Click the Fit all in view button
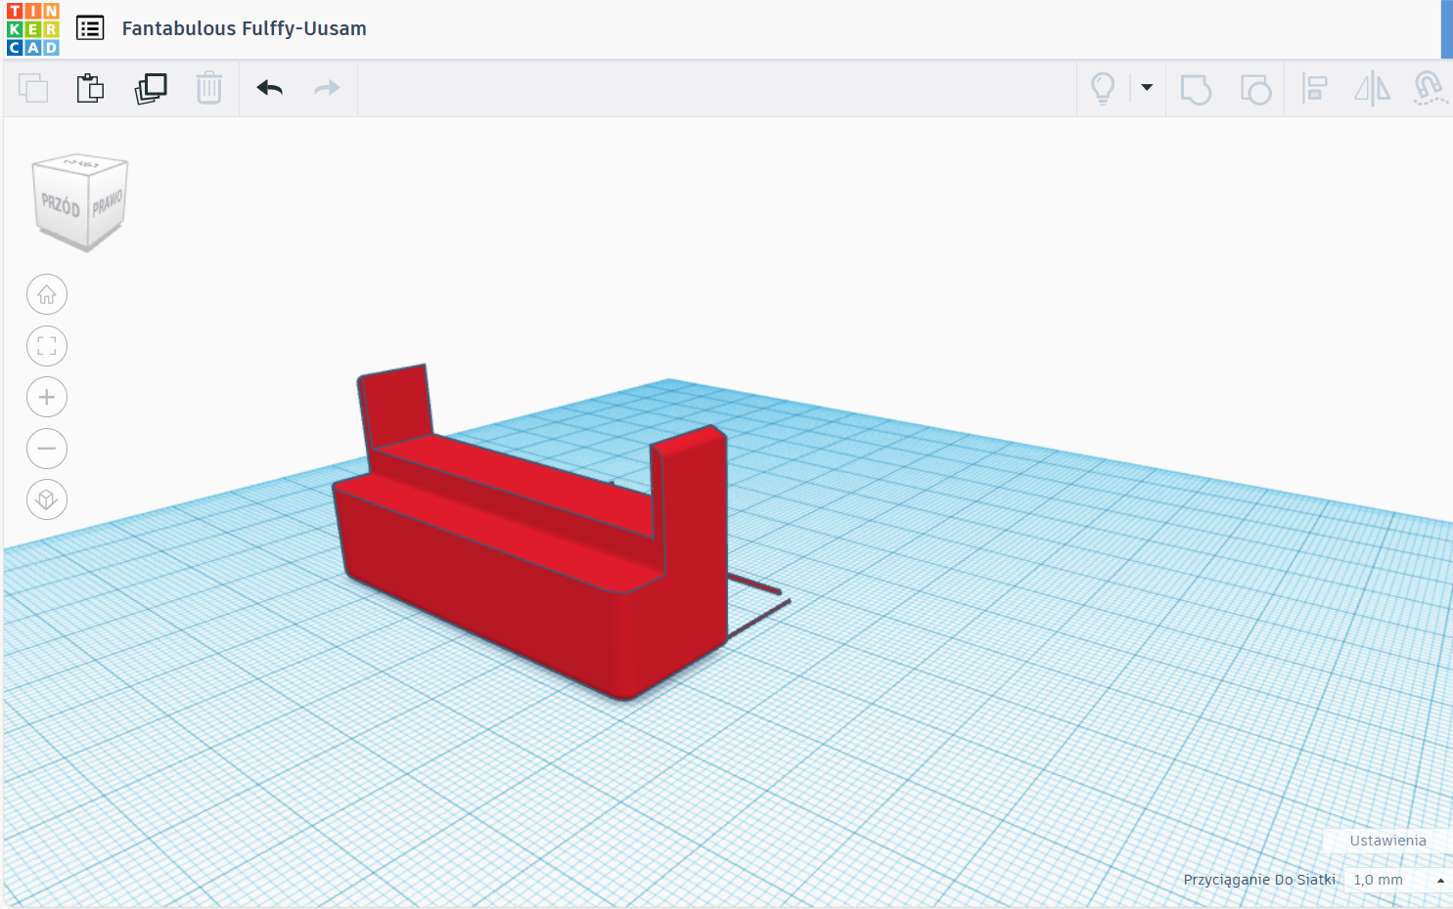This screenshot has height=909, width=1453. click(x=47, y=346)
